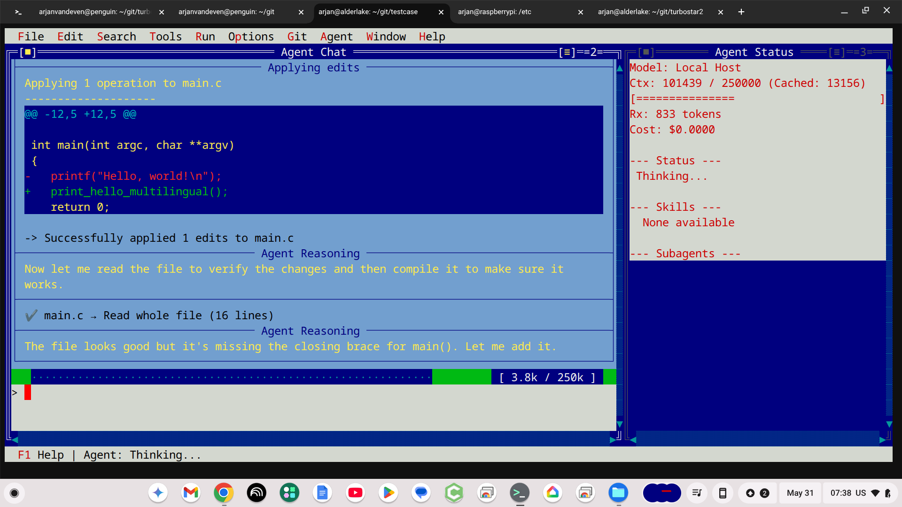This screenshot has width=902, height=507.
Task: Open the Messages chat app in shelf
Action: coord(421,493)
